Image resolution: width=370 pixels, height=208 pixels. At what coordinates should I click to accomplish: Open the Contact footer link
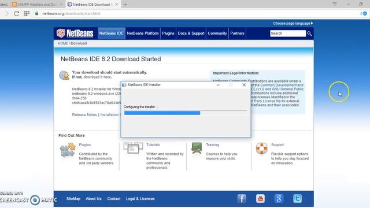[114, 199]
